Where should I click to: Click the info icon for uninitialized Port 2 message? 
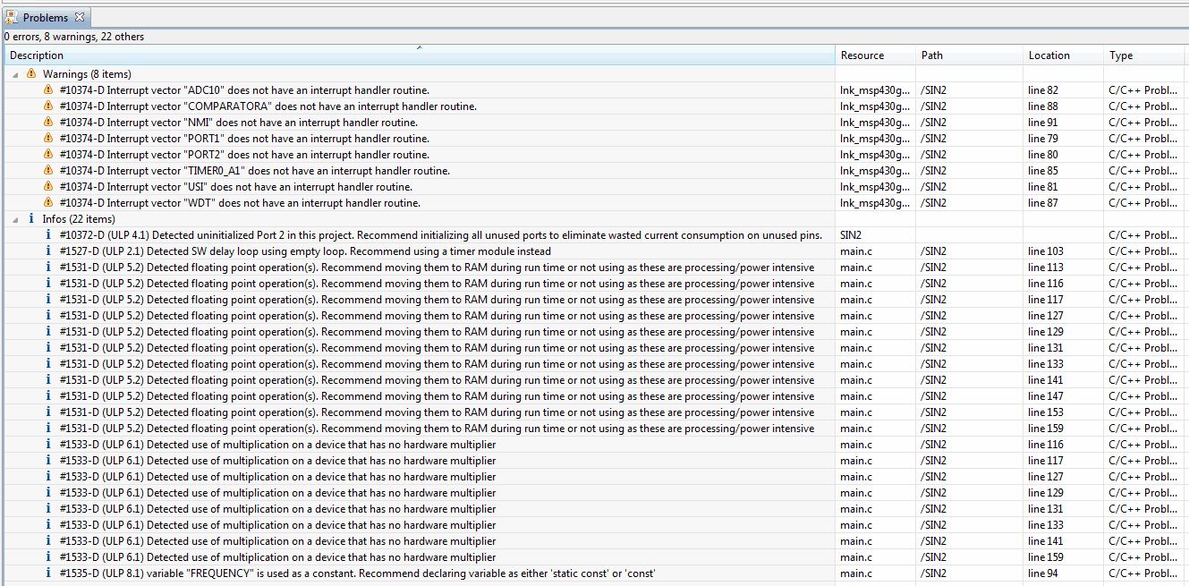[x=48, y=235]
